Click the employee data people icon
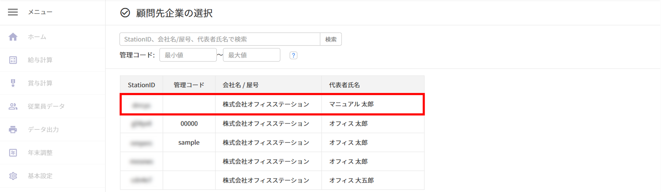 pos(13,106)
